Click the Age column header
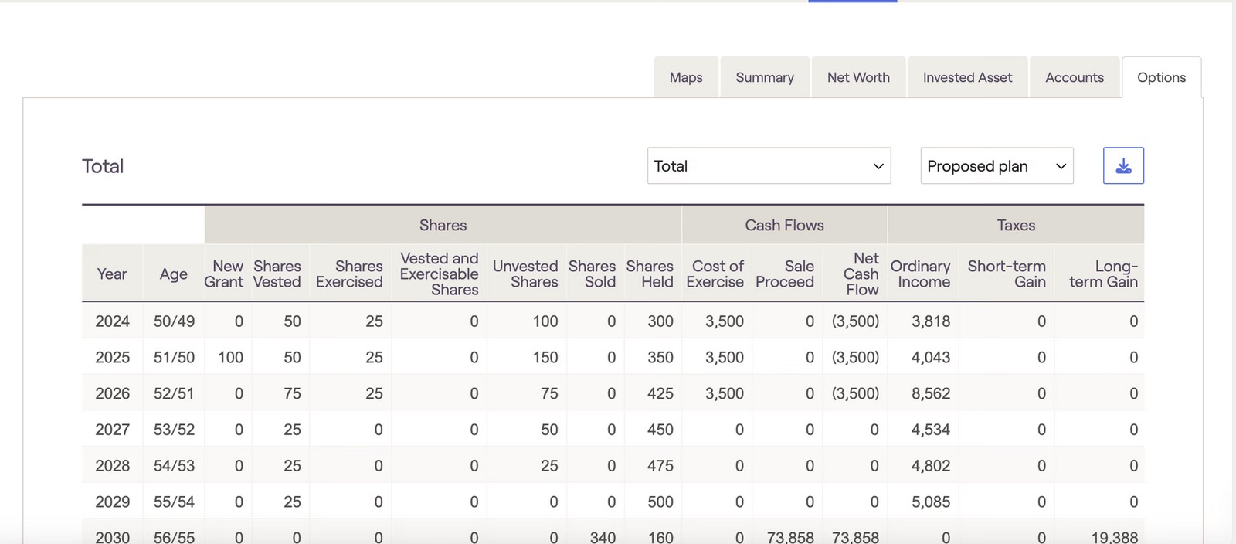This screenshot has height=544, width=1236. [173, 274]
